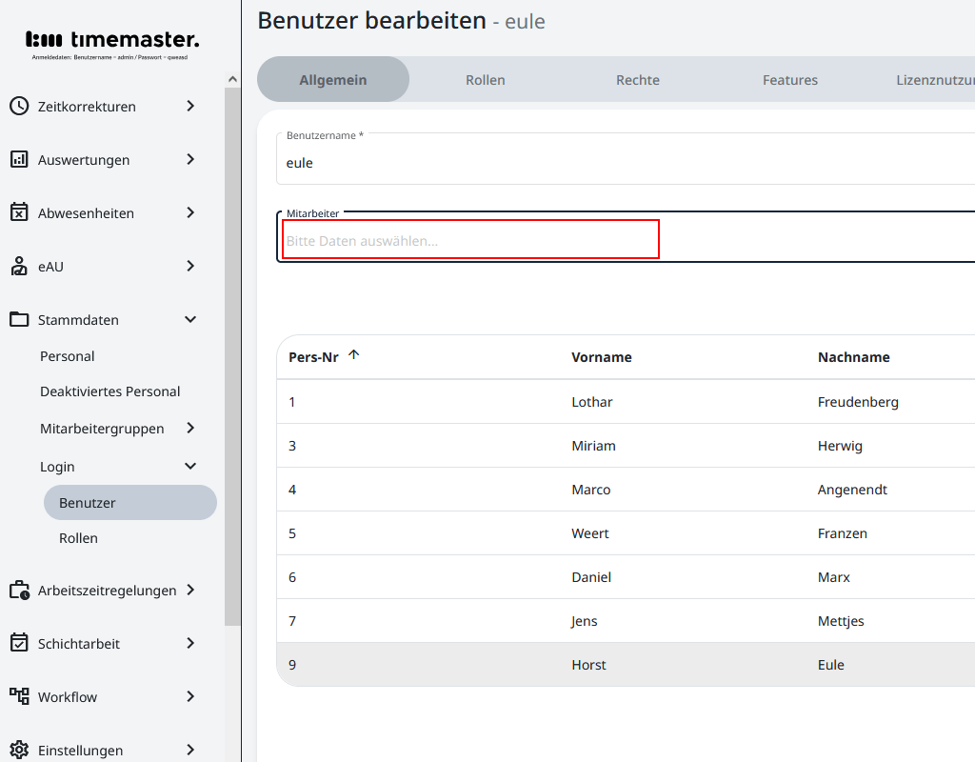This screenshot has height=762, width=975.
Task: Click the Arbeitszeitregelungen briefcase icon
Action: pos(19,591)
